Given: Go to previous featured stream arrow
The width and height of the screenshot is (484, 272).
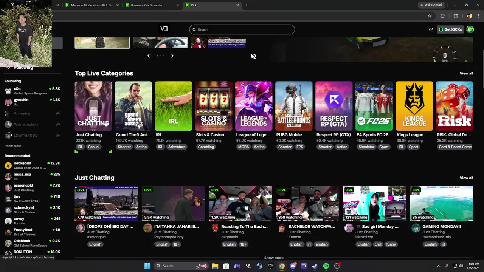Looking at the screenshot, I should [149, 56].
